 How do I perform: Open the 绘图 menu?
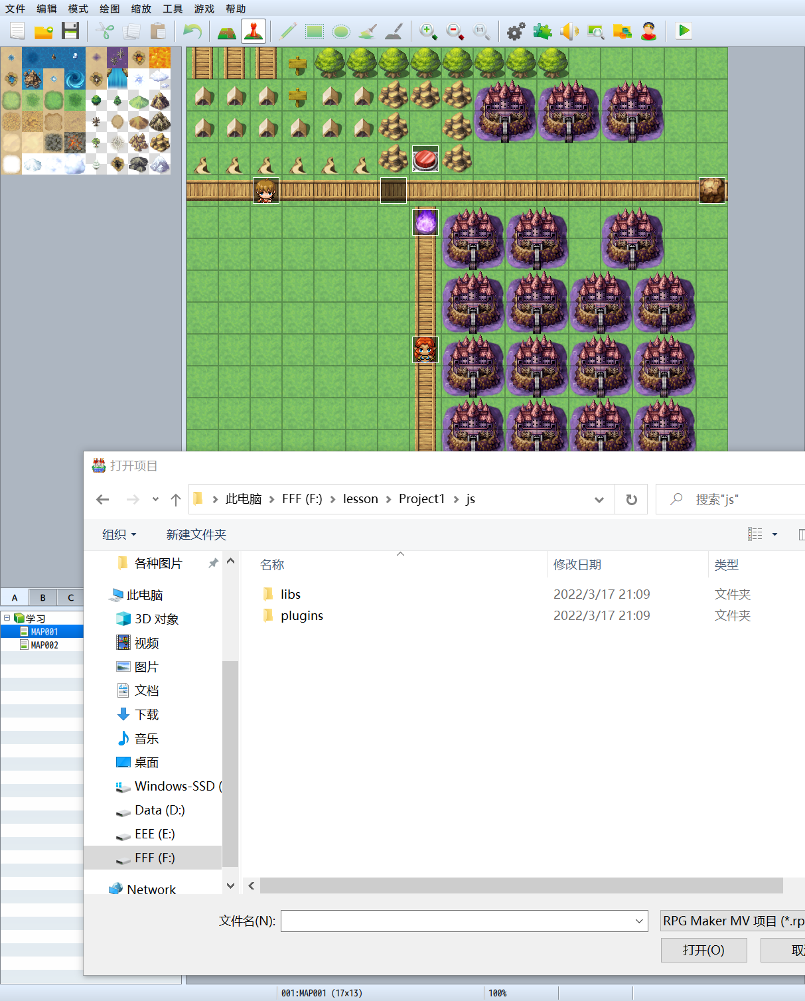(x=110, y=9)
